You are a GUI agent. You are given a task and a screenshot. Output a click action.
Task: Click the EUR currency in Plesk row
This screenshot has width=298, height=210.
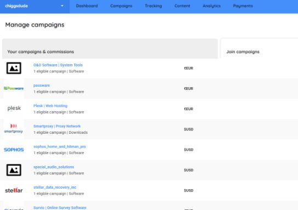[x=188, y=109]
